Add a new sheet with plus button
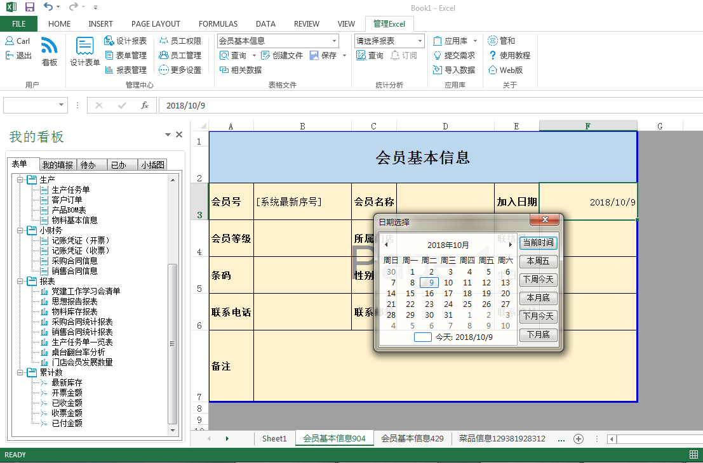This screenshot has height=463, width=703. point(579,439)
